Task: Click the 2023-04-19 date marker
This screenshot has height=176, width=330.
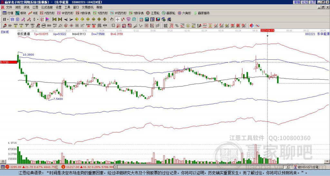Action: coord(267,31)
